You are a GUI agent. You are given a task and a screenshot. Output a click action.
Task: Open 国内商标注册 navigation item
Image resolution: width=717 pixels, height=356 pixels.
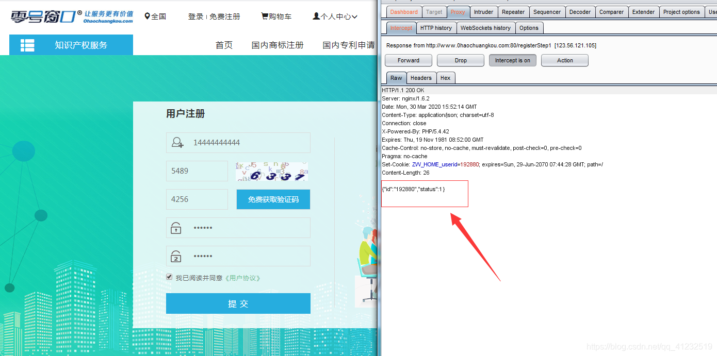[x=278, y=45]
